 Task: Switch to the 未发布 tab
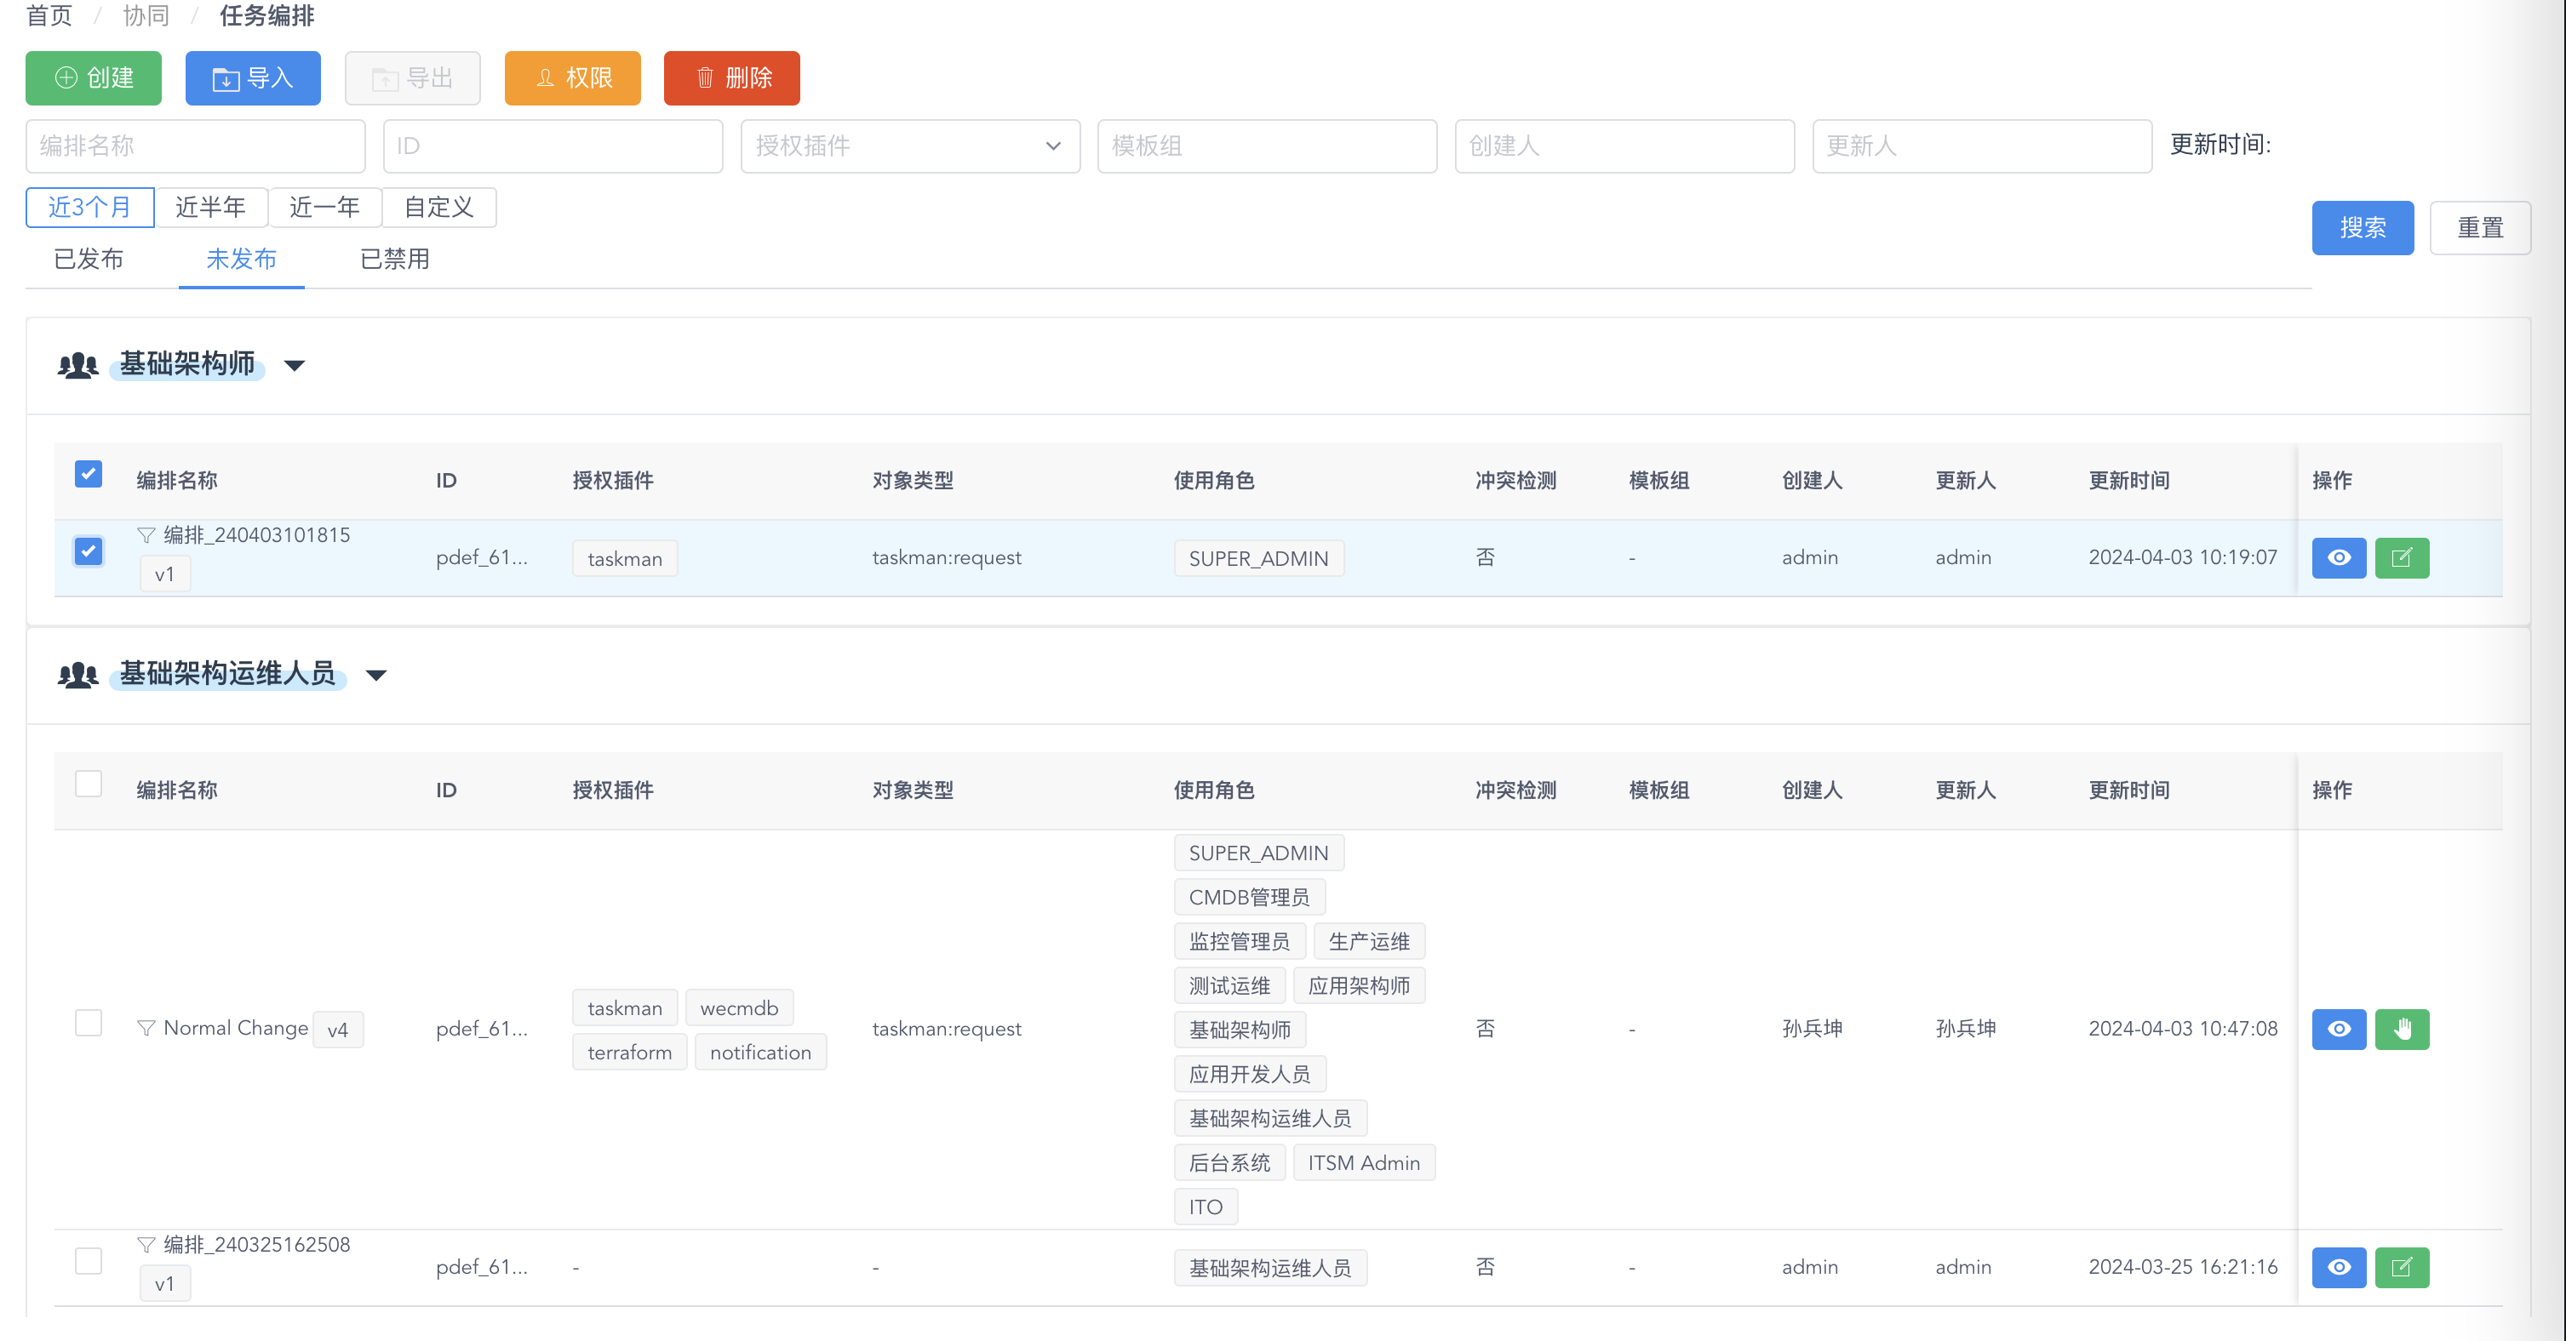click(241, 260)
